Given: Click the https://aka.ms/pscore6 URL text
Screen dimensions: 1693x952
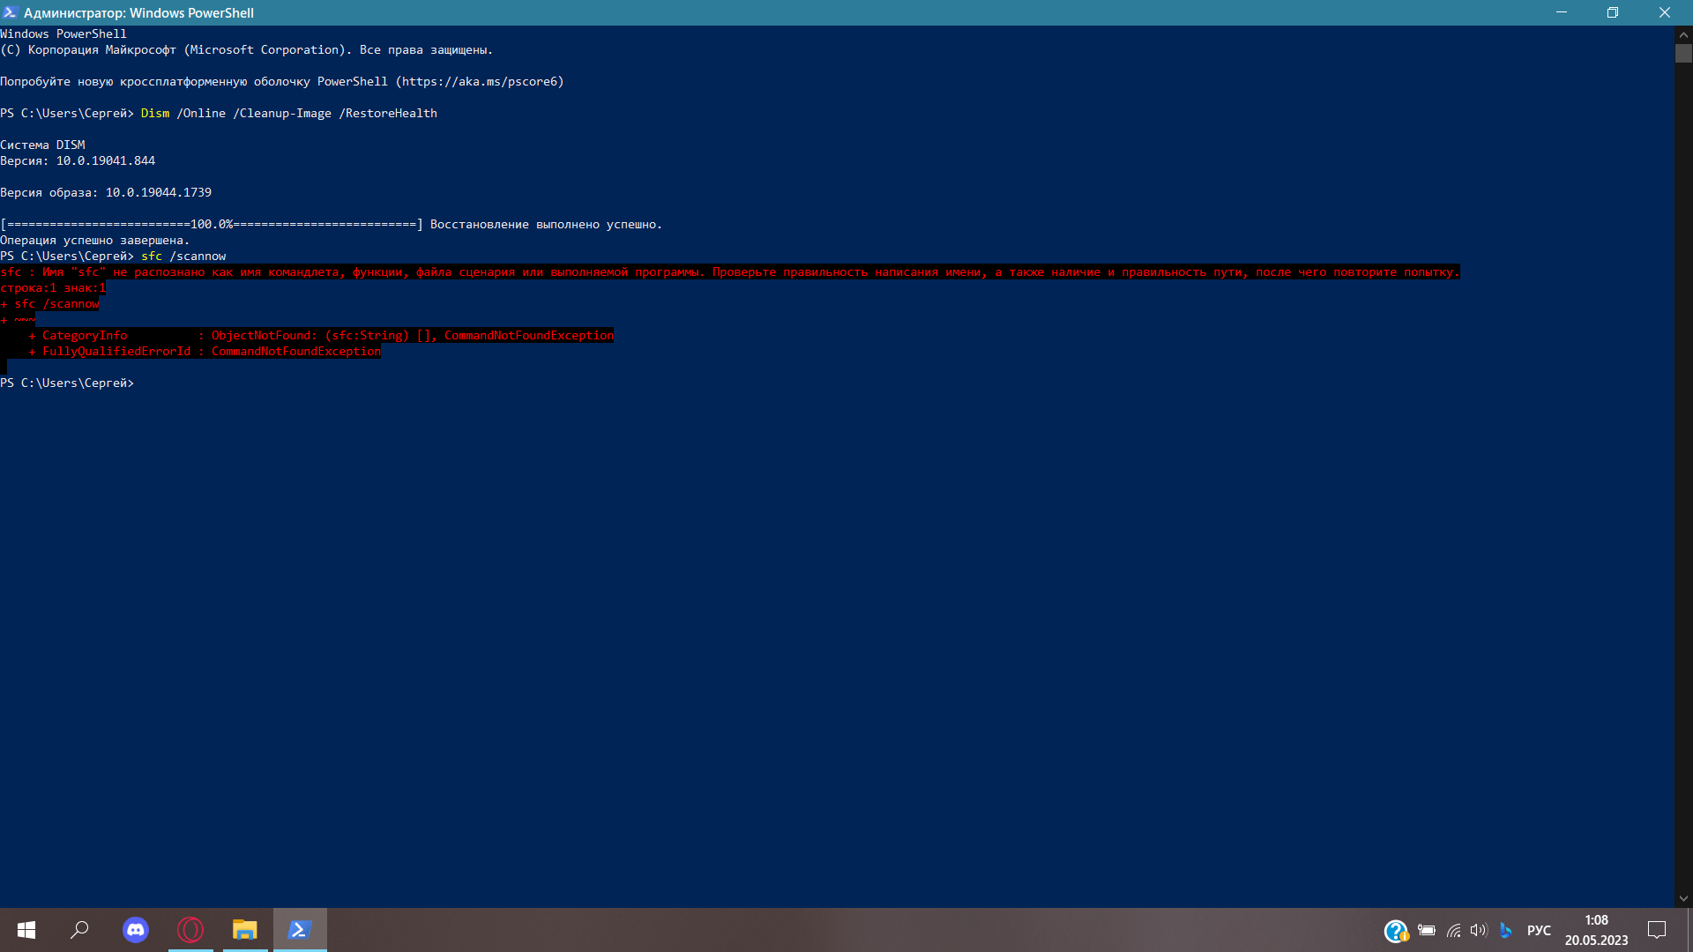Looking at the screenshot, I should pos(480,82).
